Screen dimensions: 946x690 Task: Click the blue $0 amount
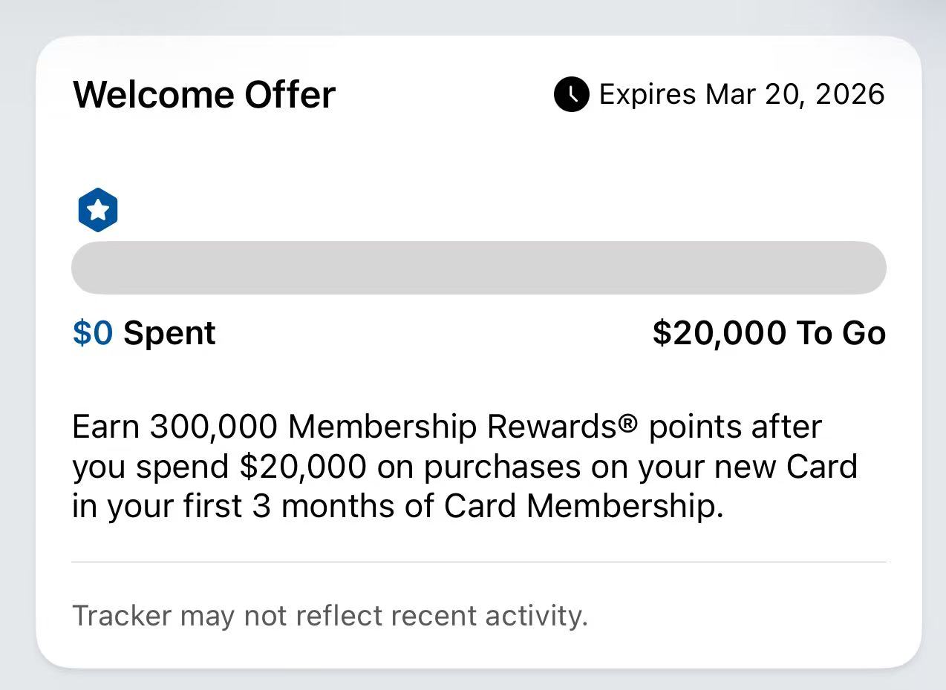click(x=93, y=333)
